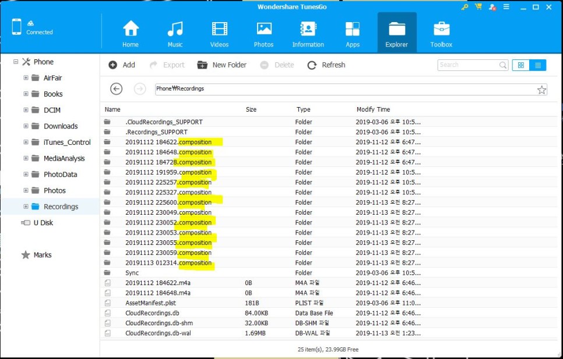This screenshot has height=359, width=563.
Task: Select folder 20191112 225327.composition
Action: [x=328, y=192]
